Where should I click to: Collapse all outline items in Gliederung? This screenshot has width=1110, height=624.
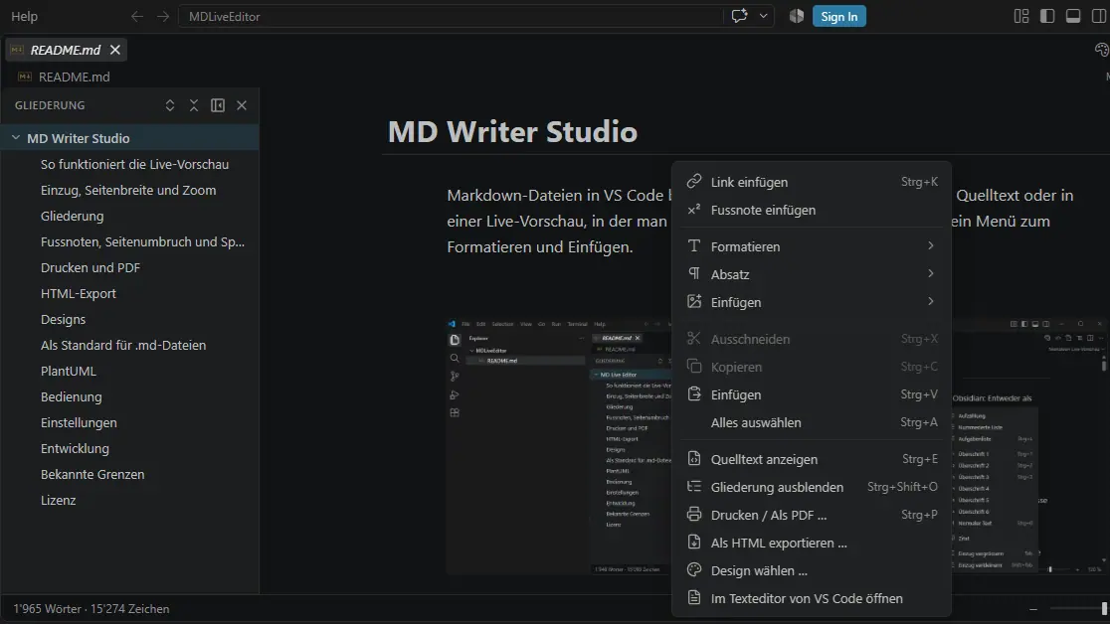(194, 105)
